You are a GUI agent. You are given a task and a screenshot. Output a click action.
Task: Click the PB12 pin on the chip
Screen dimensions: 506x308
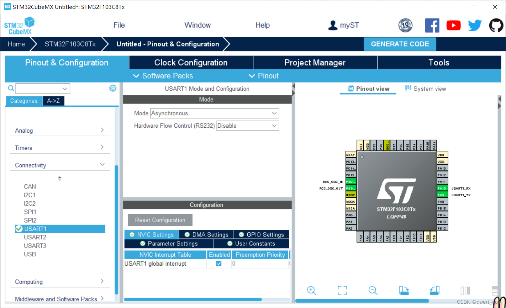442,228
